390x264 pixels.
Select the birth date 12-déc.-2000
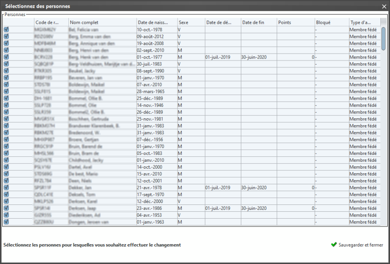click(157, 201)
